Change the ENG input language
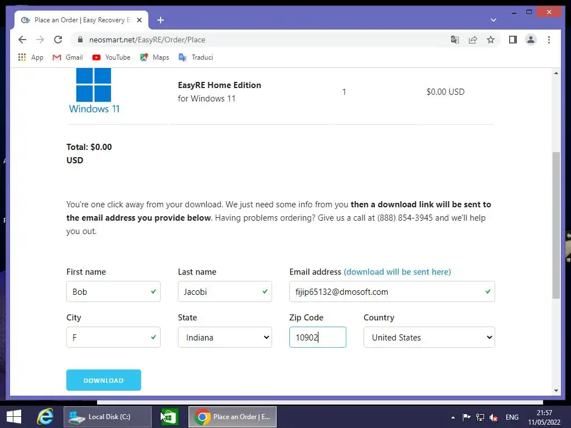Image resolution: width=571 pixels, height=428 pixels. pyautogui.click(x=512, y=417)
